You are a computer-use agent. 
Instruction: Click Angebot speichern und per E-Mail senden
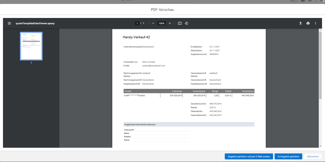click(249, 156)
